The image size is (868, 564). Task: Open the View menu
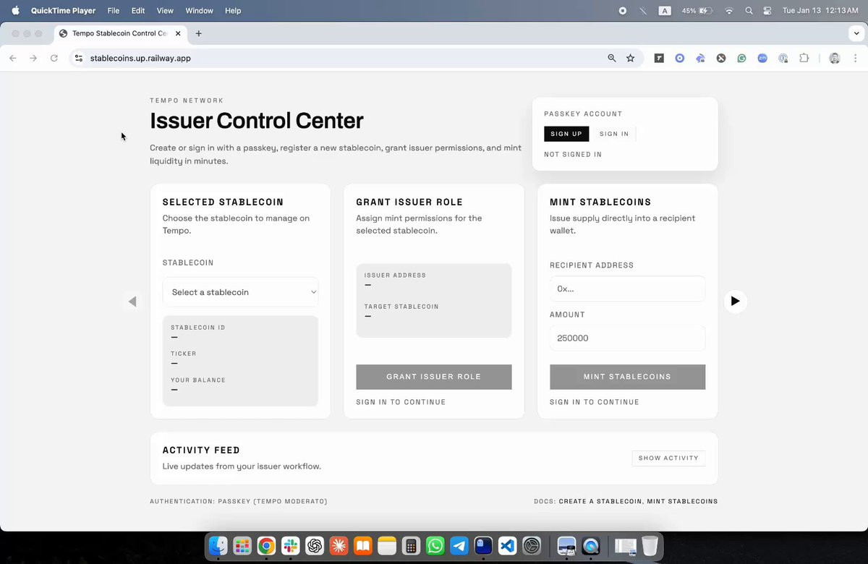[x=165, y=11]
